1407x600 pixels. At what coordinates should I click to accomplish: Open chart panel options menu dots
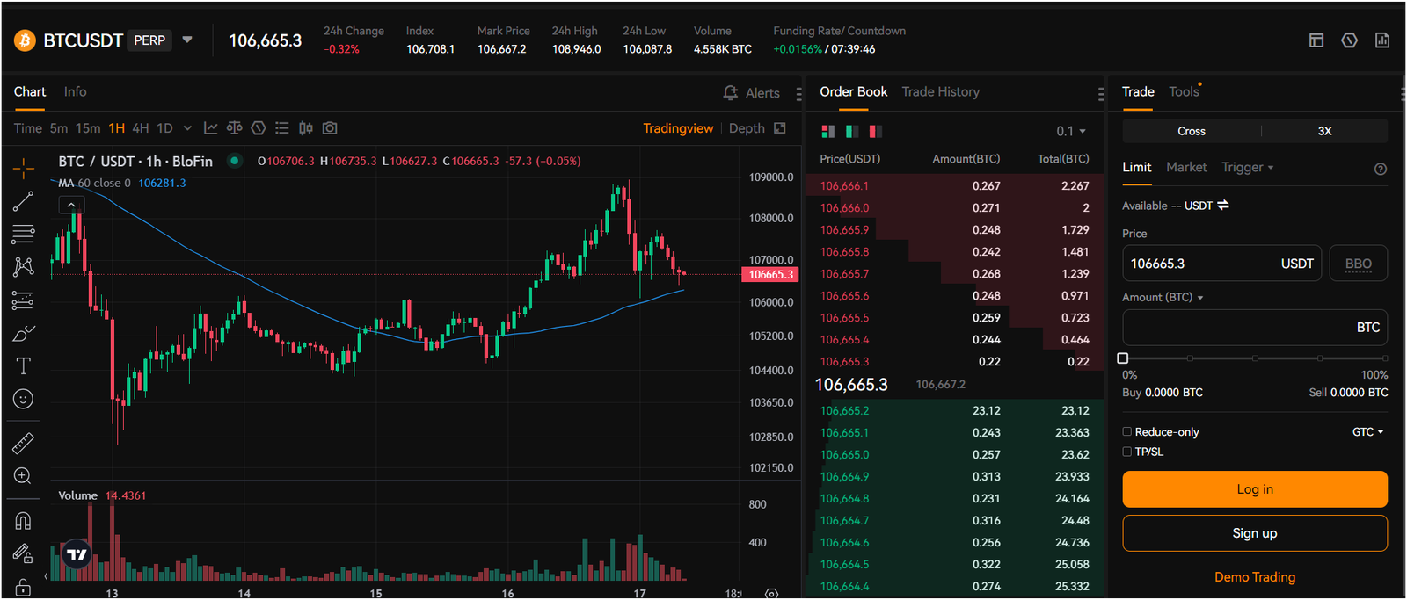pos(798,93)
